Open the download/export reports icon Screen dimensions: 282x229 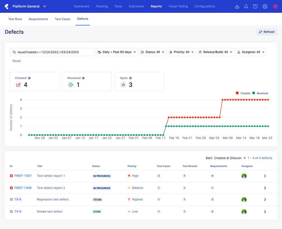[237, 6]
